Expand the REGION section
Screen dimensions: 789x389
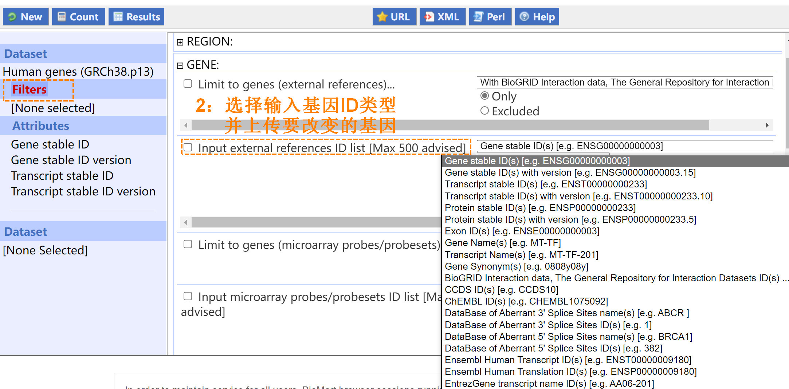(180, 42)
